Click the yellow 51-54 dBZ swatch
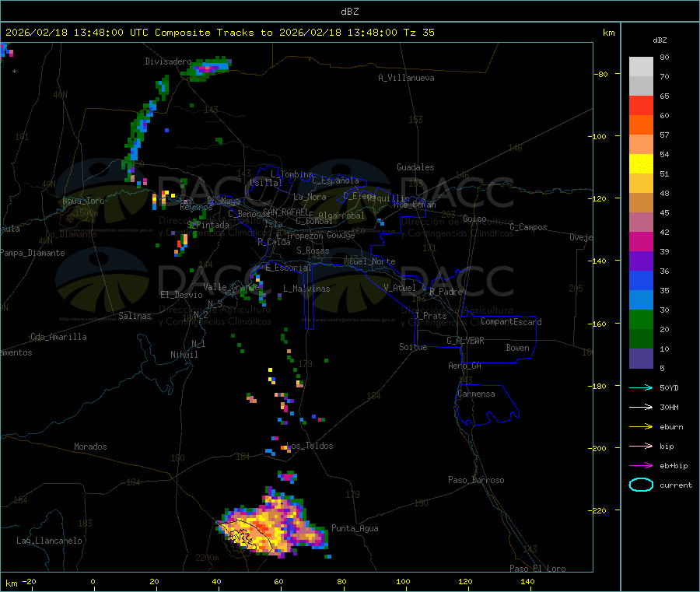Image resolution: width=700 pixels, height=592 pixels. [641, 164]
